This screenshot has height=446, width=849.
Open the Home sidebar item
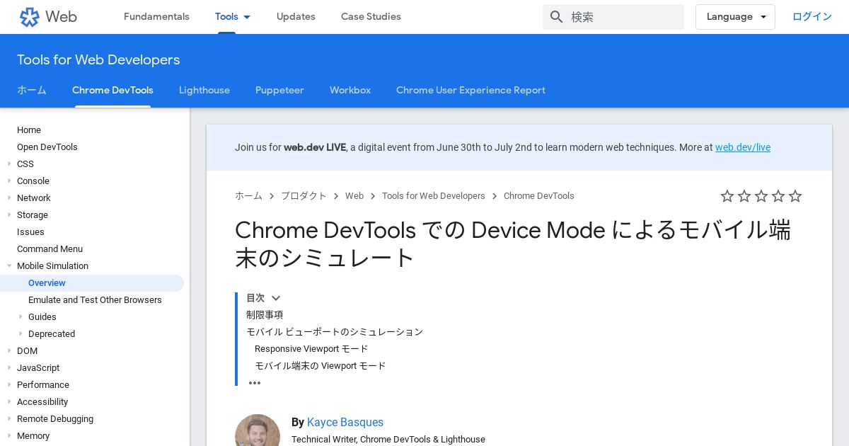pyautogui.click(x=29, y=130)
